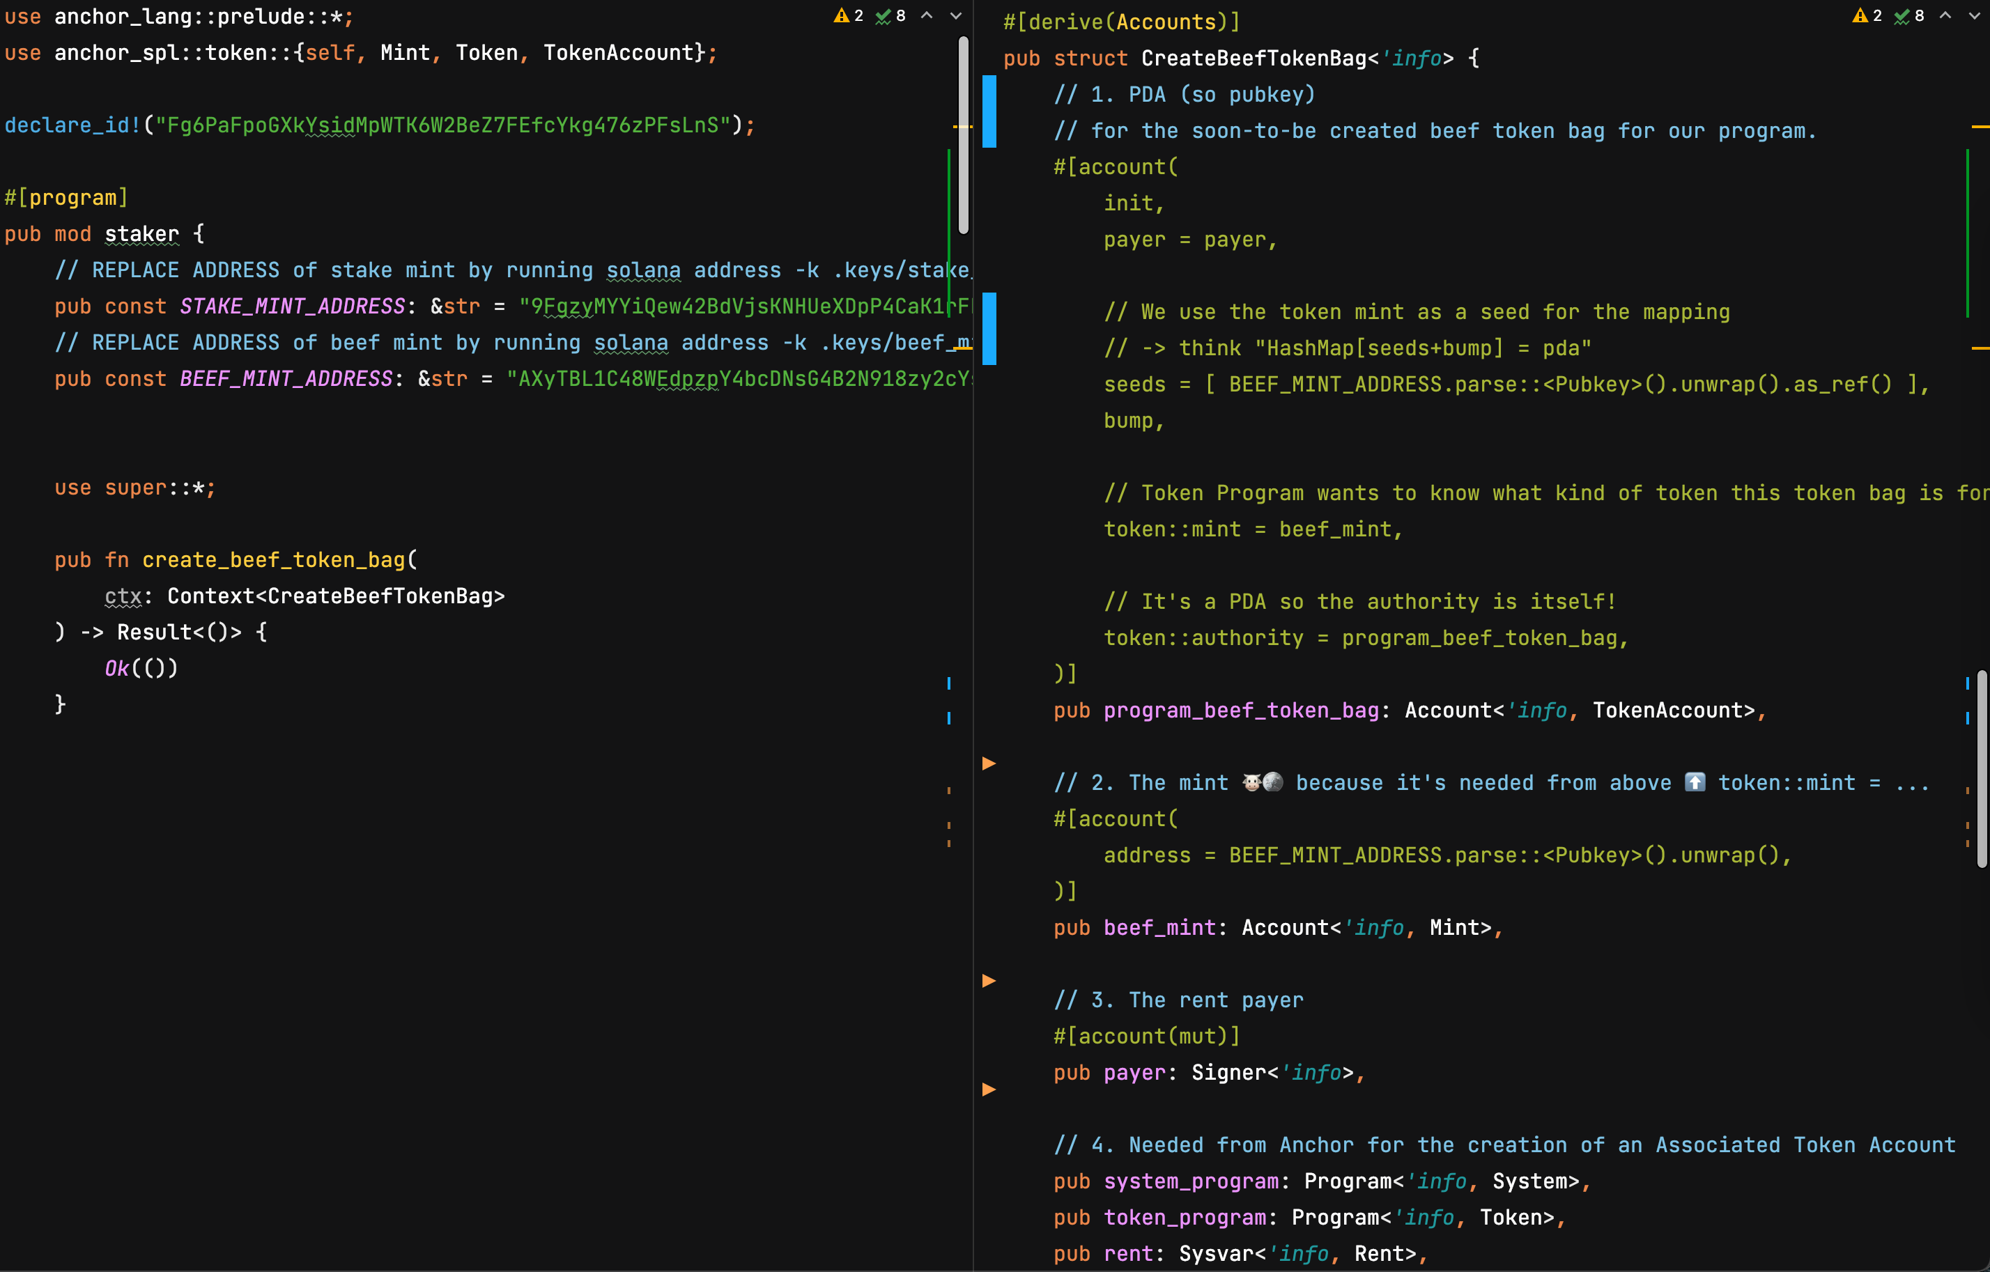
Task: Click 'Context<CreateBeefTokenBag>' in the function signature
Action: [337, 596]
